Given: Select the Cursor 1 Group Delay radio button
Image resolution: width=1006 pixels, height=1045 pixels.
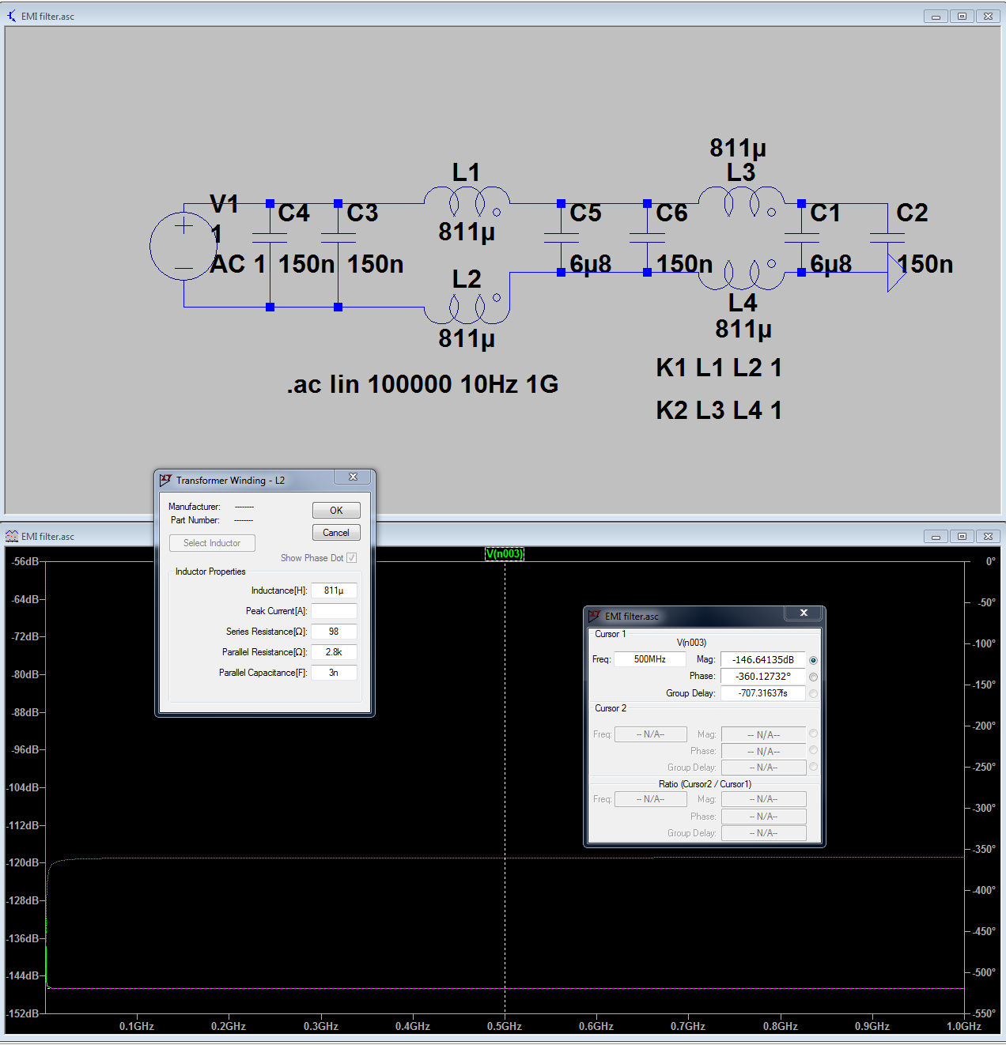Looking at the screenshot, I should tap(813, 693).
